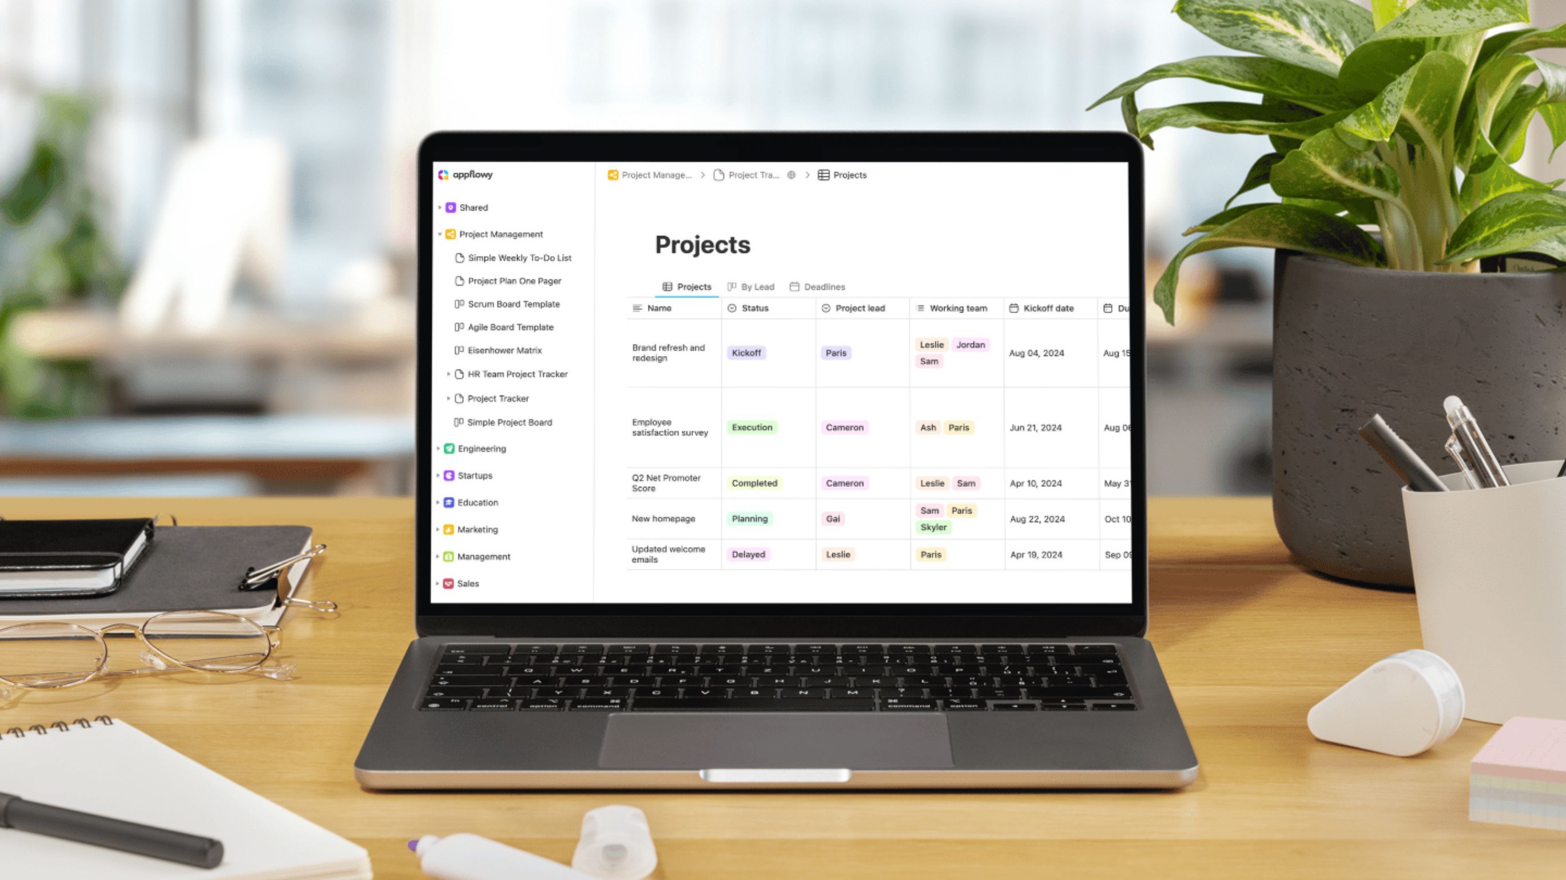Open Simple Weekly To-Do List document
The width and height of the screenshot is (1566, 880).
pos(519,258)
